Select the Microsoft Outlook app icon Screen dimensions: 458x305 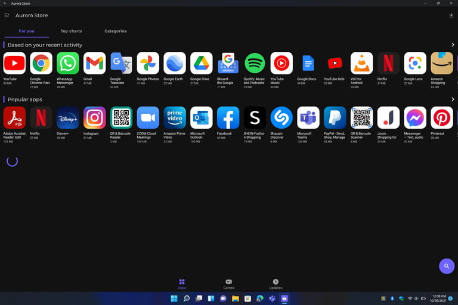(202, 117)
